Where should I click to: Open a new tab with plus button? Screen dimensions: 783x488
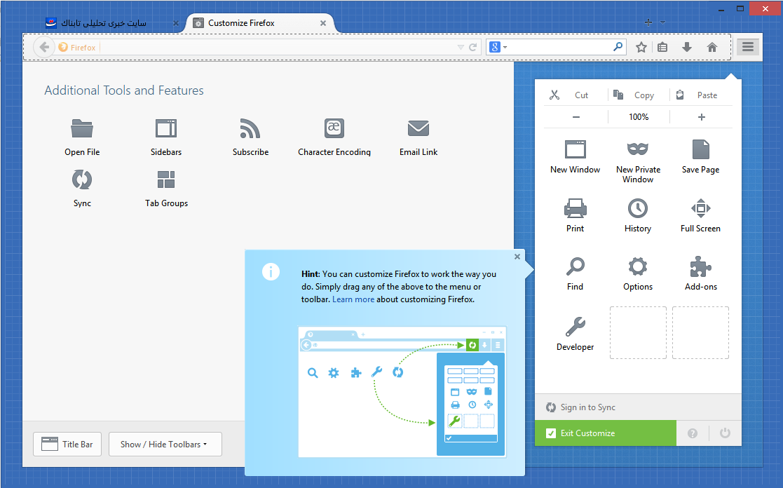(648, 22)
